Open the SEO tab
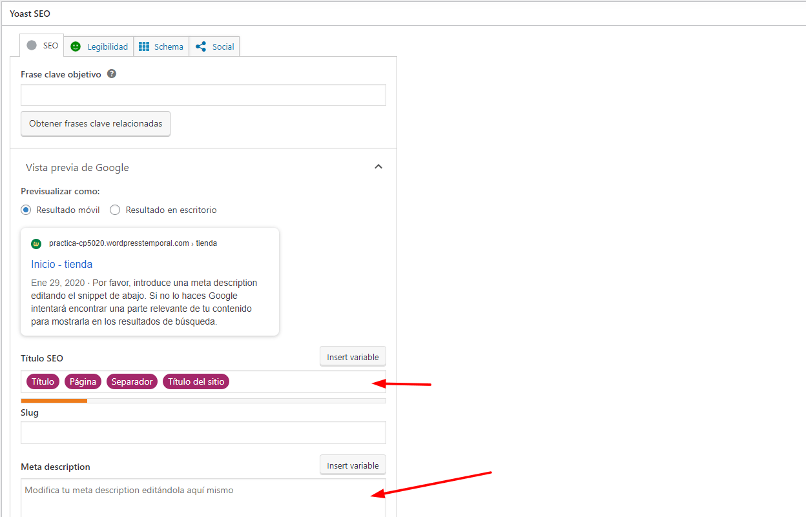The image size is (806, 517). click(42, 46)
